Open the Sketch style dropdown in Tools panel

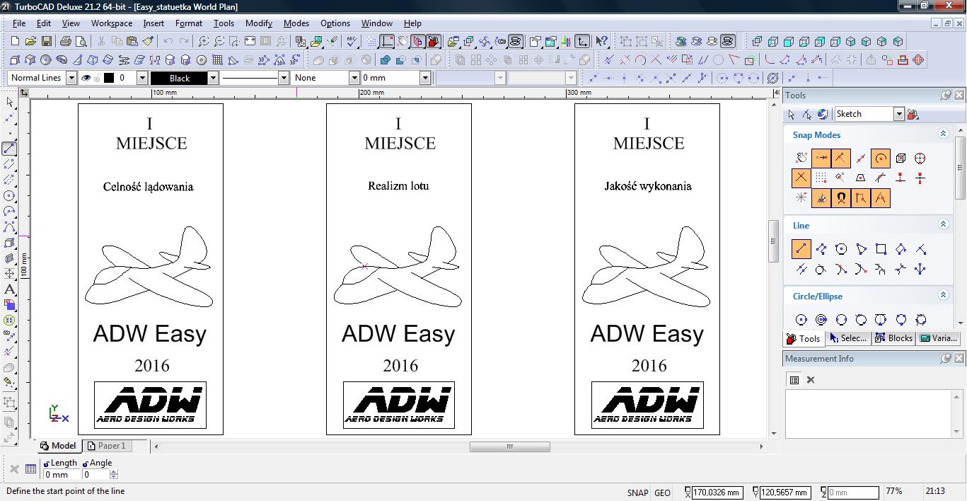(898, 114)
